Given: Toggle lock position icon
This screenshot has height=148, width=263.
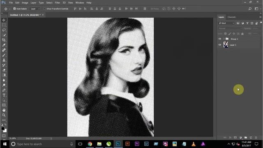Looking at the screenshot, I should [x=234, y=34].
